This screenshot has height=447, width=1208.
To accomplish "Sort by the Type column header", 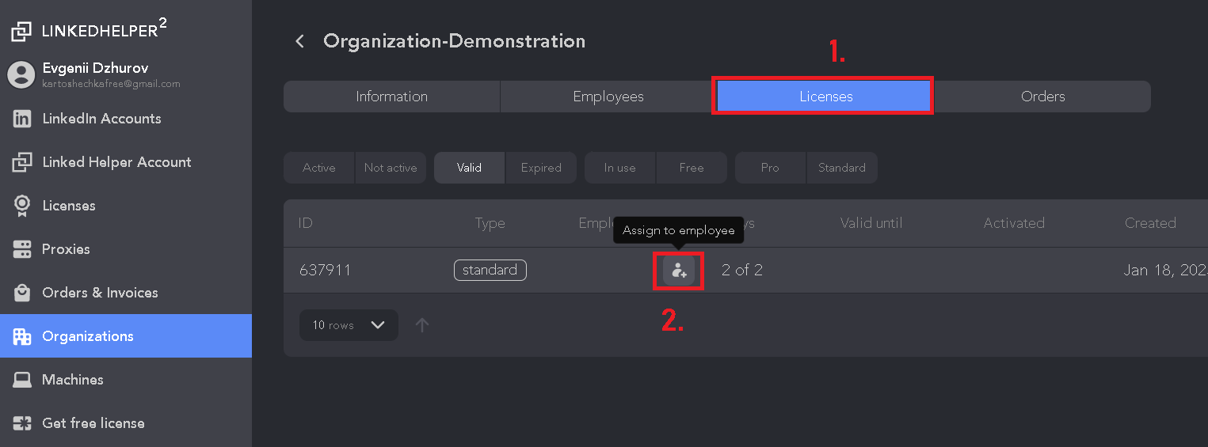I will click(490, 223).
